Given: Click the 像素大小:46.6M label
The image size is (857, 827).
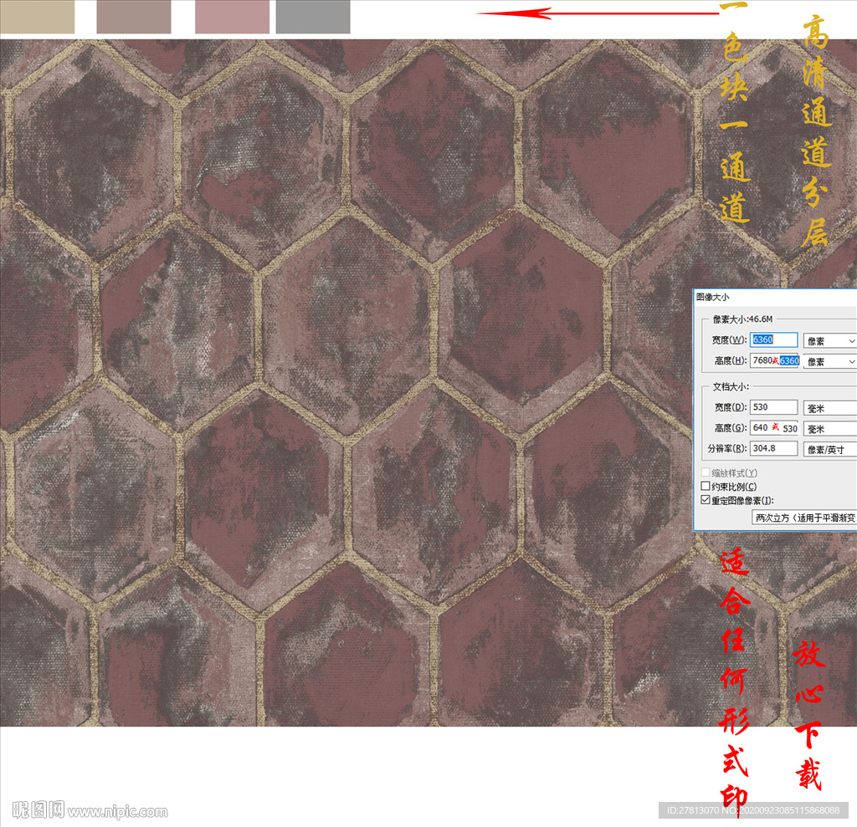Looking at the screenshot, I should coord(742,319).
